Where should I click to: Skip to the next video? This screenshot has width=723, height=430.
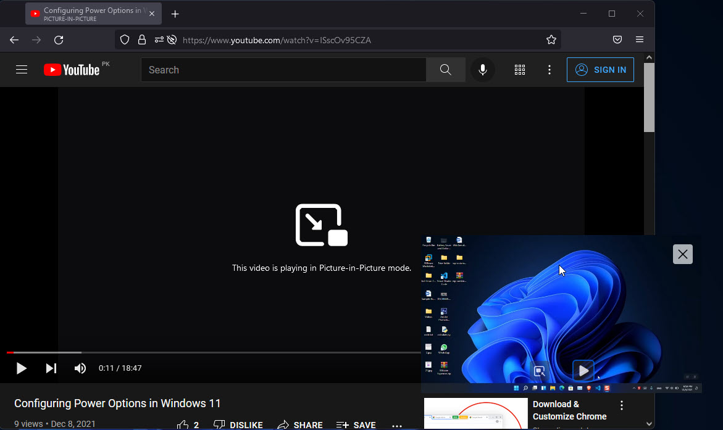51,368
